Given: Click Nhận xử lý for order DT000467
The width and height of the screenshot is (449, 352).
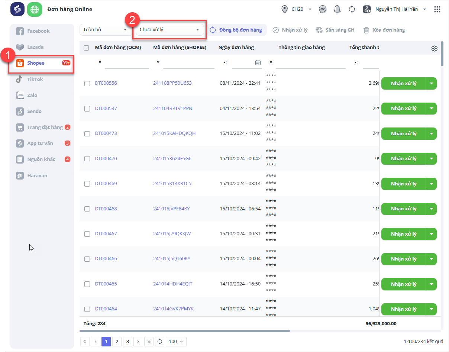Looking at the screenshot, I should coord(404,234).
